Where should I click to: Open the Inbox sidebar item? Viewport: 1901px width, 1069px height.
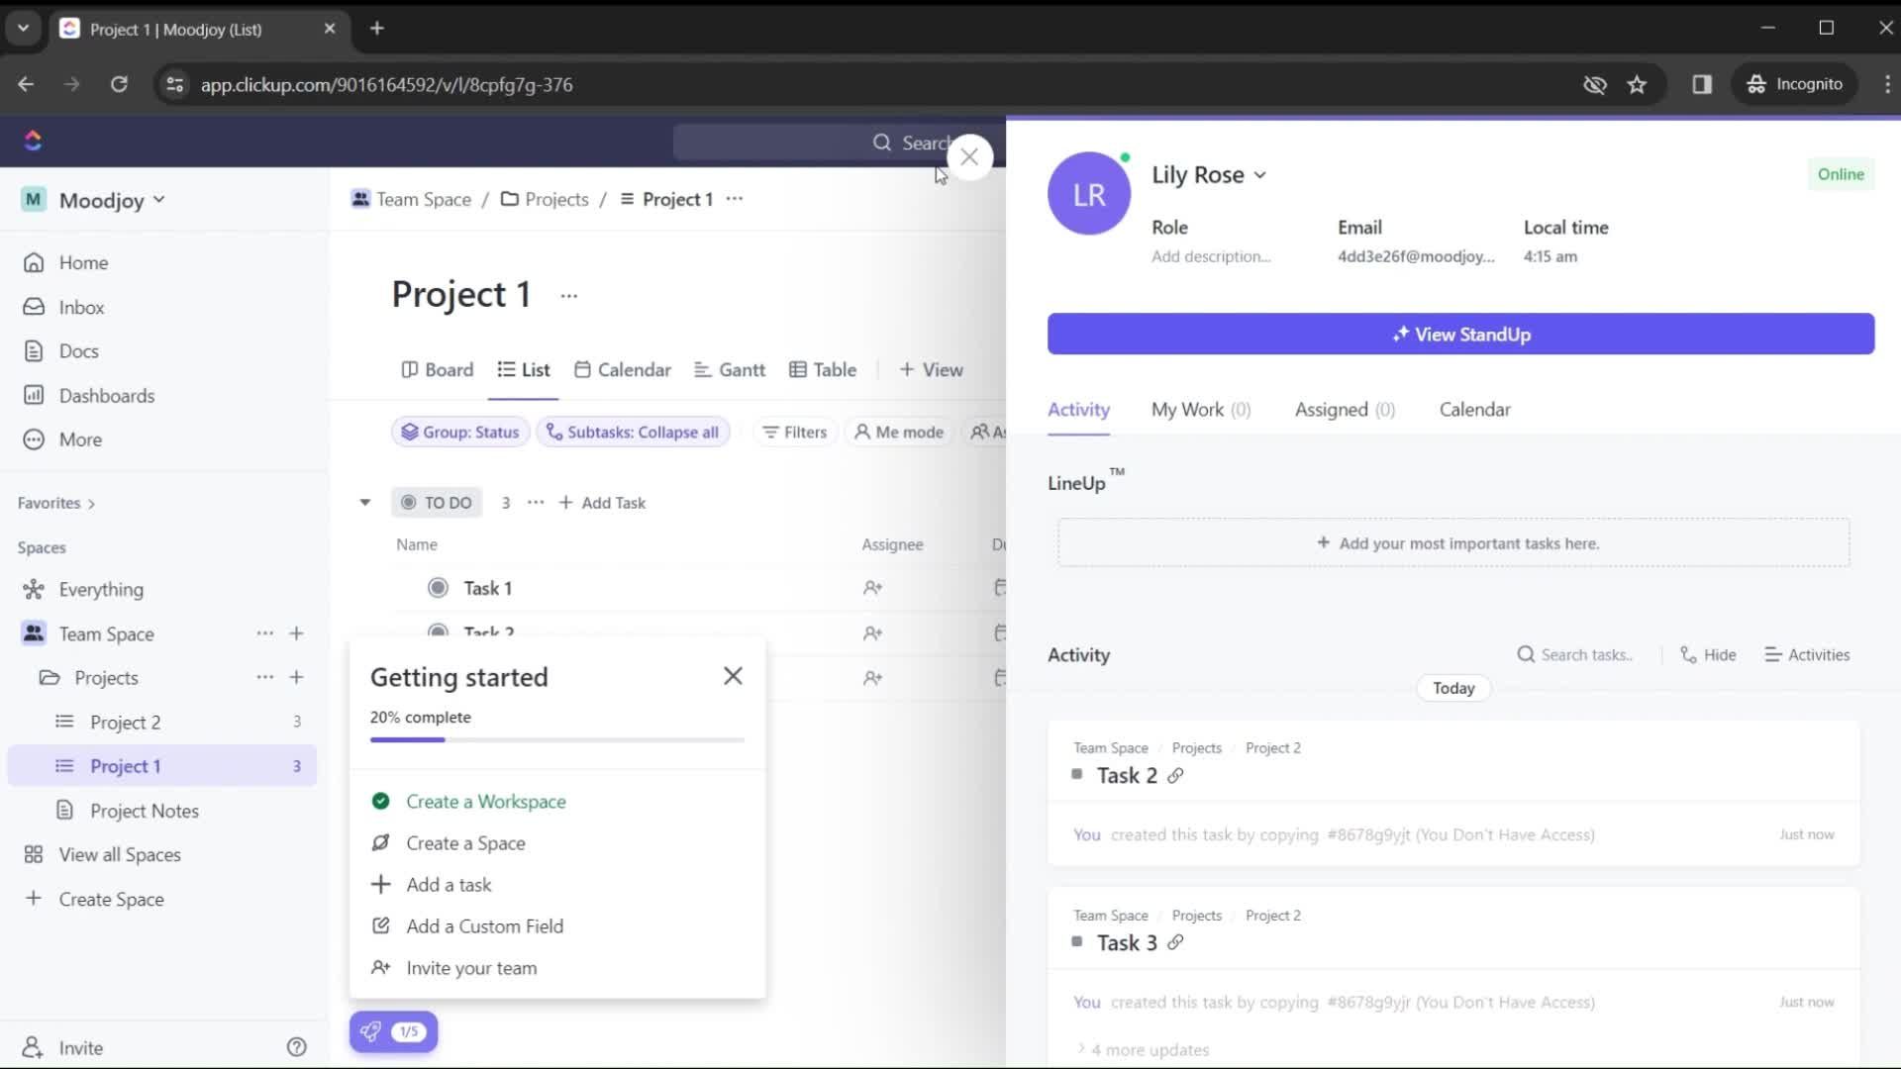81,307
